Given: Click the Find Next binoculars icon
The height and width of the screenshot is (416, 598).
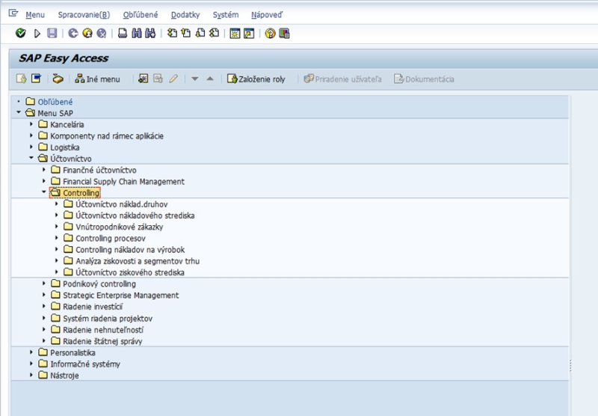Looking at the screenshot, I should 150,34.
